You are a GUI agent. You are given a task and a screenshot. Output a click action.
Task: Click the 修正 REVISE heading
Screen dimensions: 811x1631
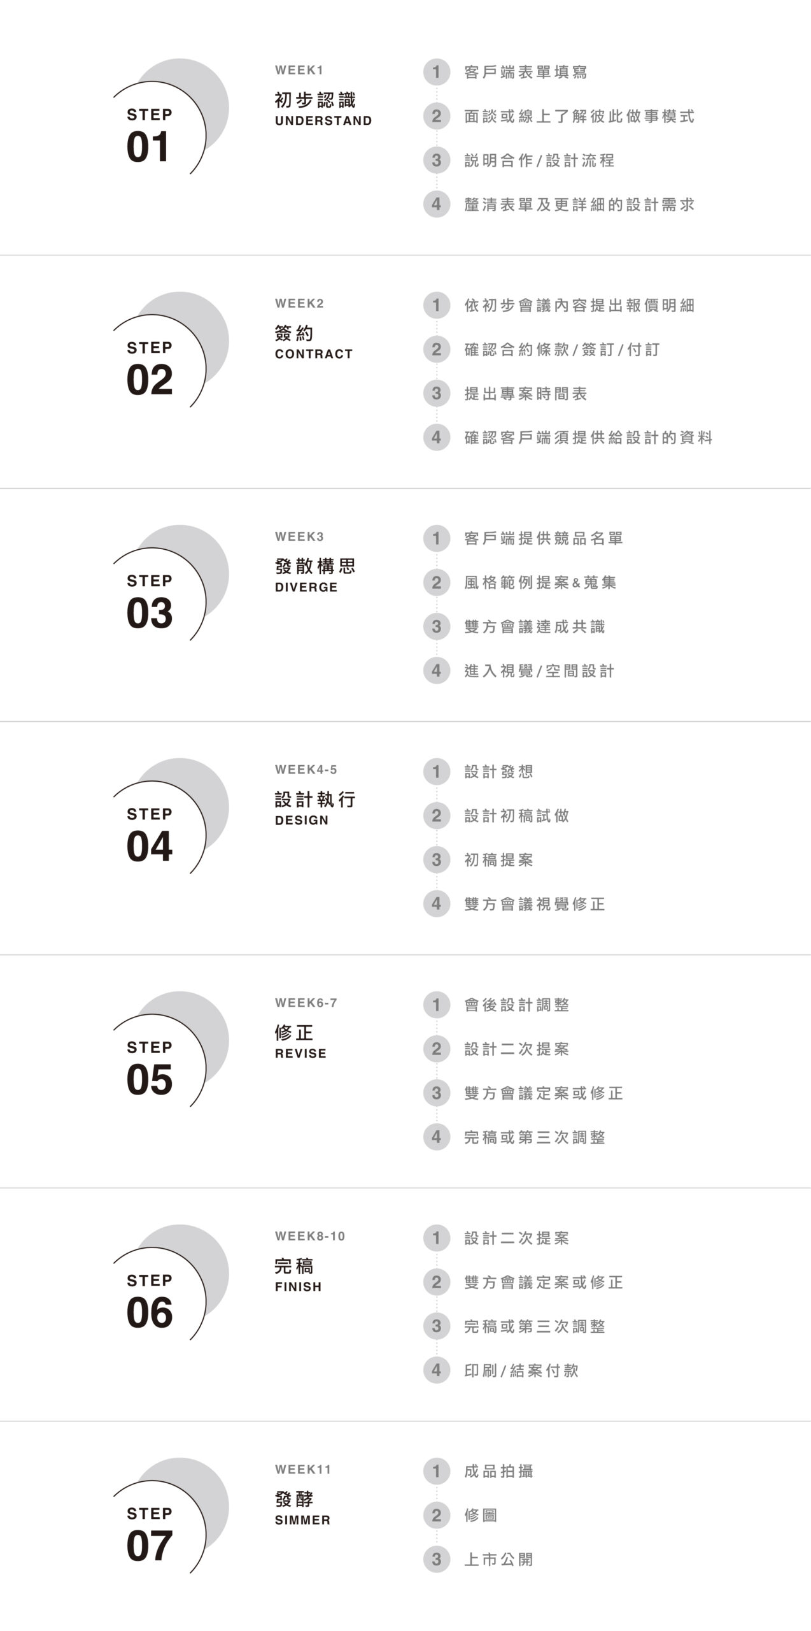pos(300,1042)
